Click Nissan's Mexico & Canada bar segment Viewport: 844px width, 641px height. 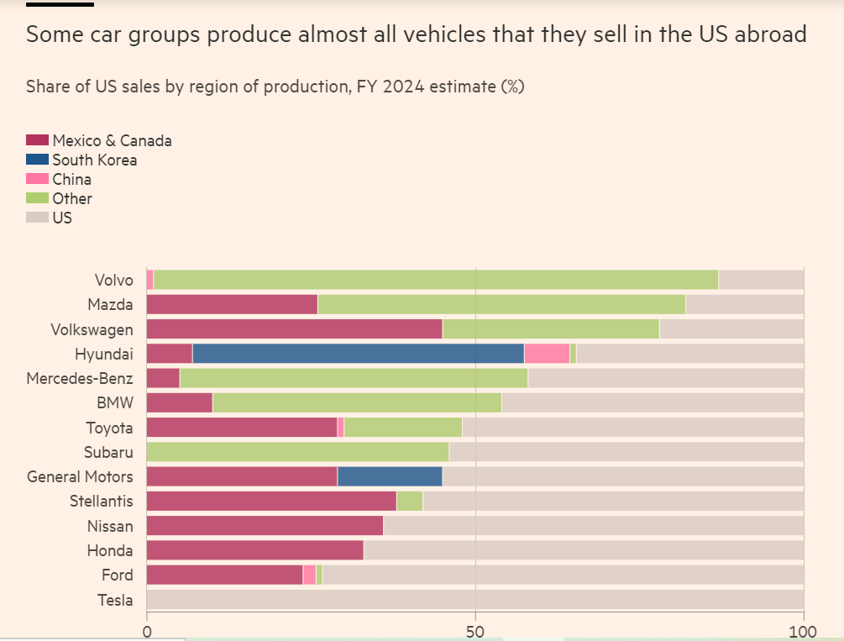pos(265,526)
